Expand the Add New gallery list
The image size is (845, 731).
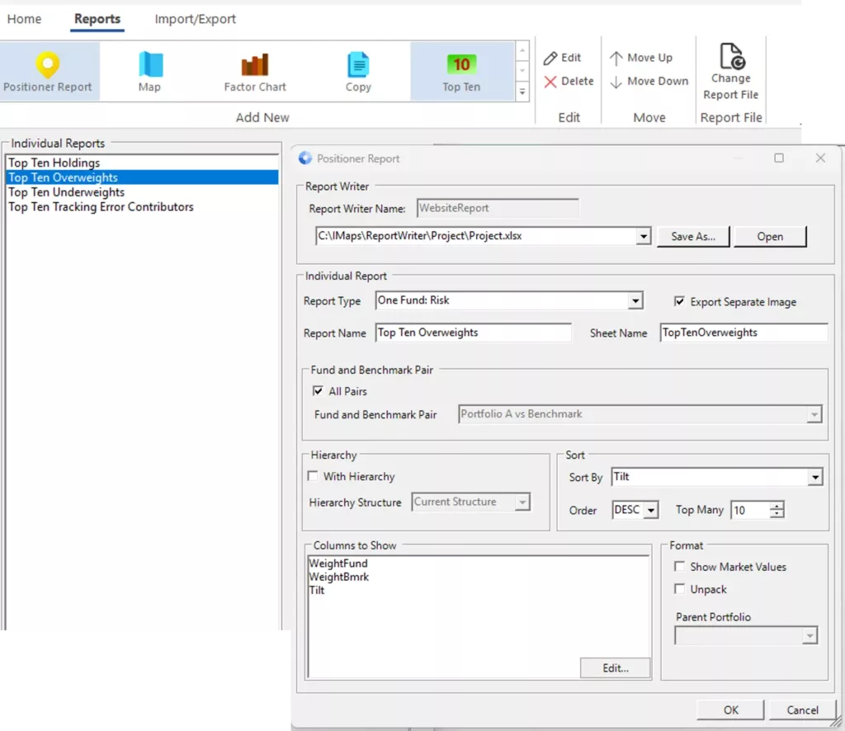point(522,92)
